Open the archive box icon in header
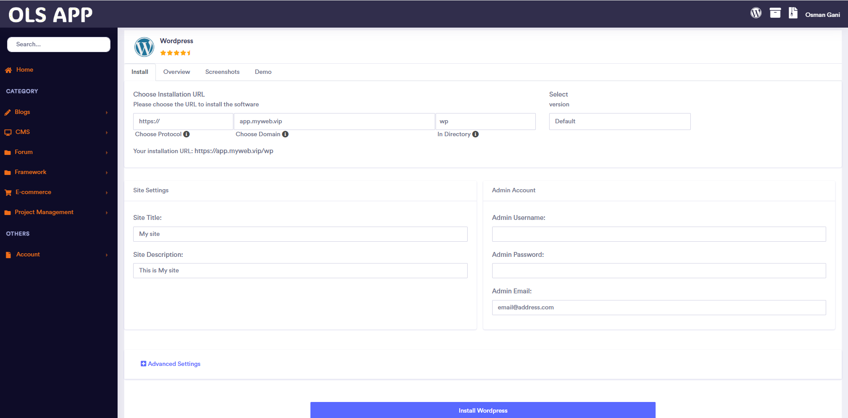Screen dimensions: 848x418 [775, 13]
